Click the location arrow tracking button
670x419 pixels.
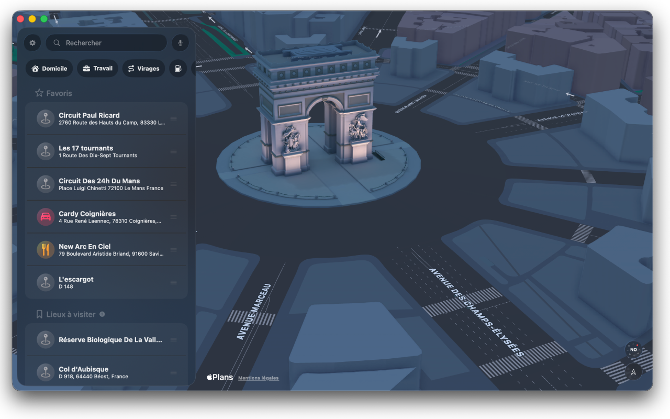pyautogui.click(x=633, y=372)
